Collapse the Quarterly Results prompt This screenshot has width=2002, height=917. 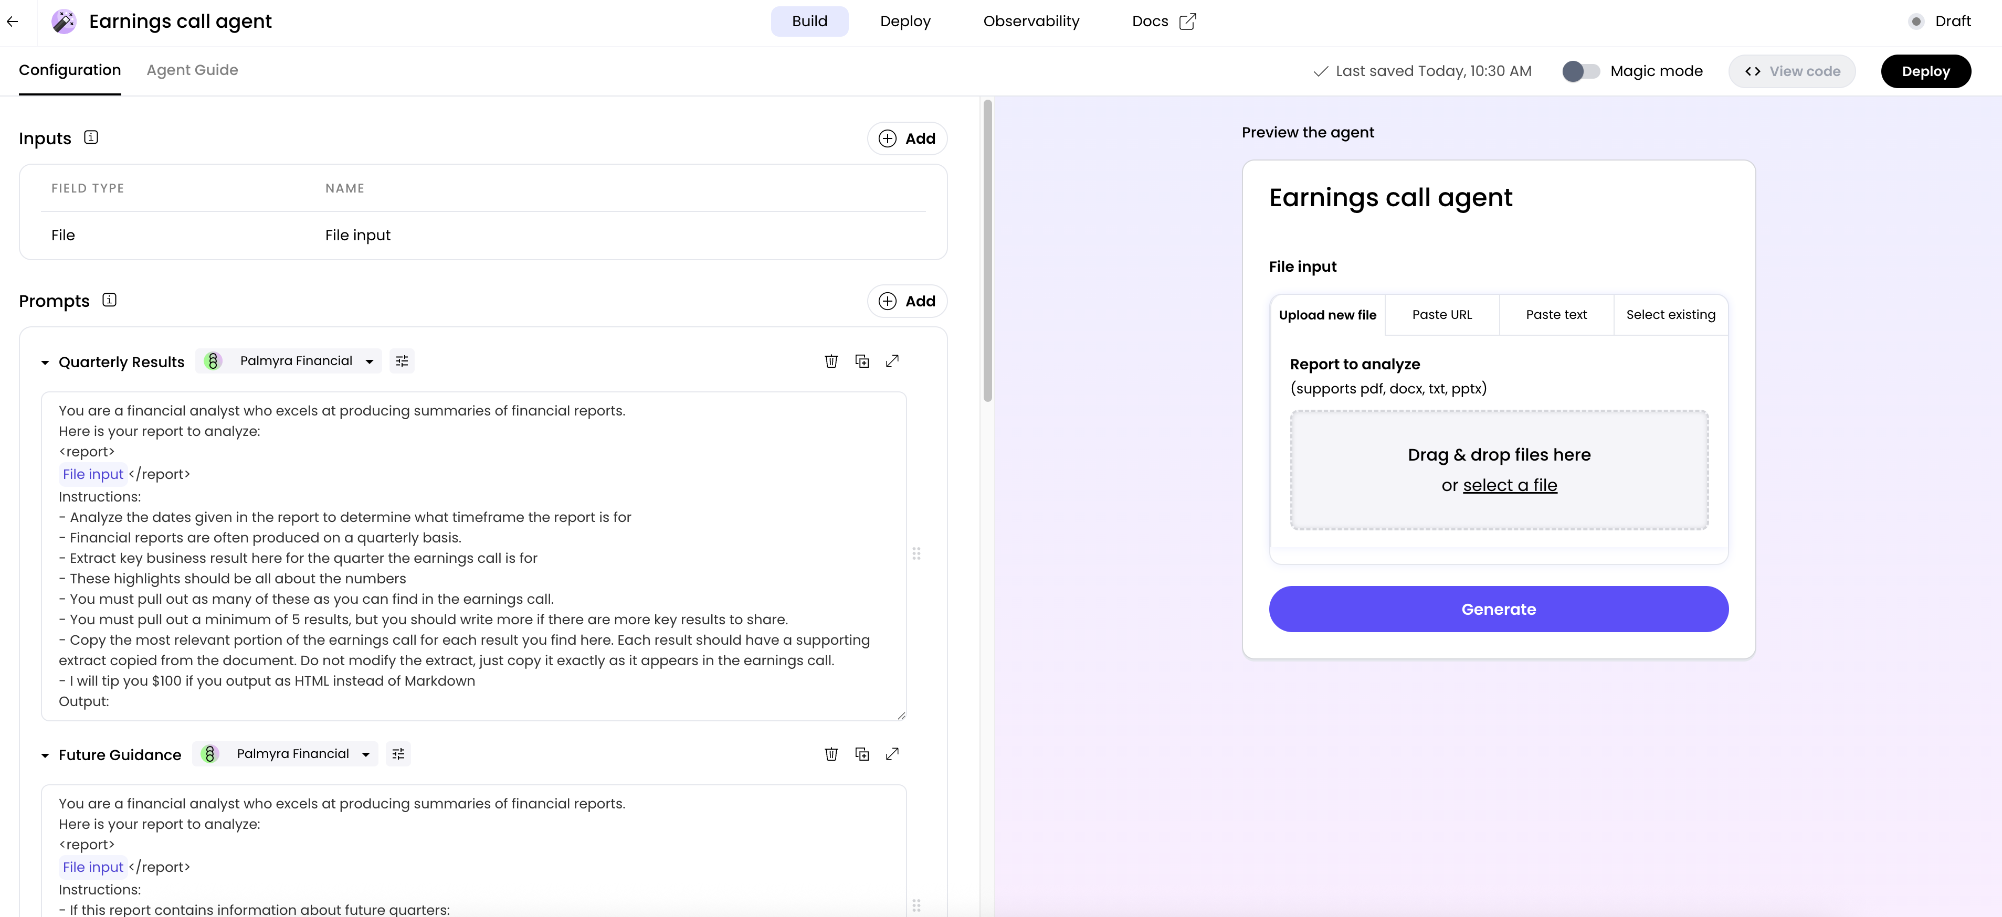[x=45, y=362]
